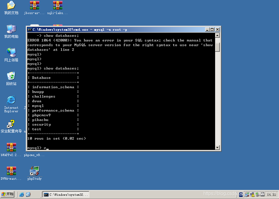279x199 pixels.
Task: Click the 'Database' column header text
Action: point(41,78)
